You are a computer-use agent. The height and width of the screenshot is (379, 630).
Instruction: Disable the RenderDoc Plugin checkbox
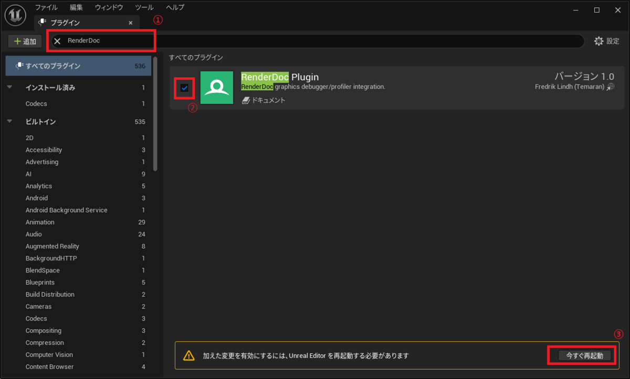pos(184,88)
